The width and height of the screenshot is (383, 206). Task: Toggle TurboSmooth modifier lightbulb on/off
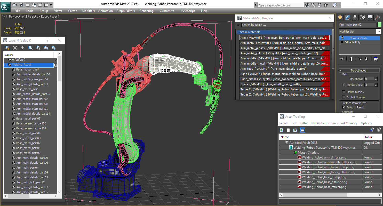pyautogui.click(x=342, y=38)
